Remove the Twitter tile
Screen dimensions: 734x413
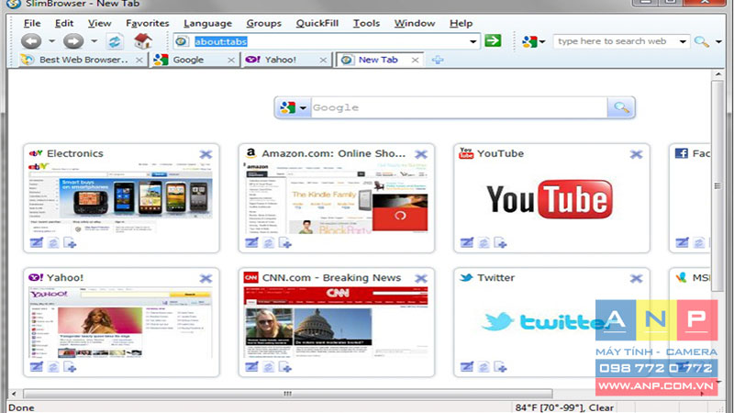(x=636, y=279)
